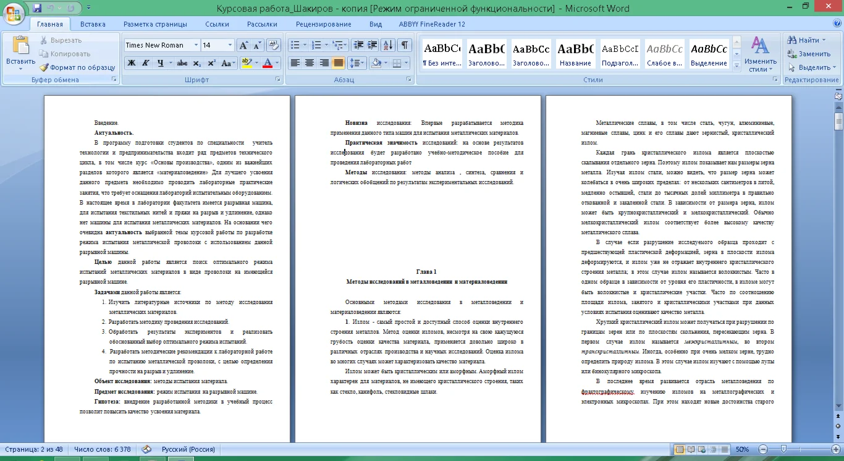Switch to the Вставка ribbon tab
The image size is (844, 461).
(x=93, y=24)
